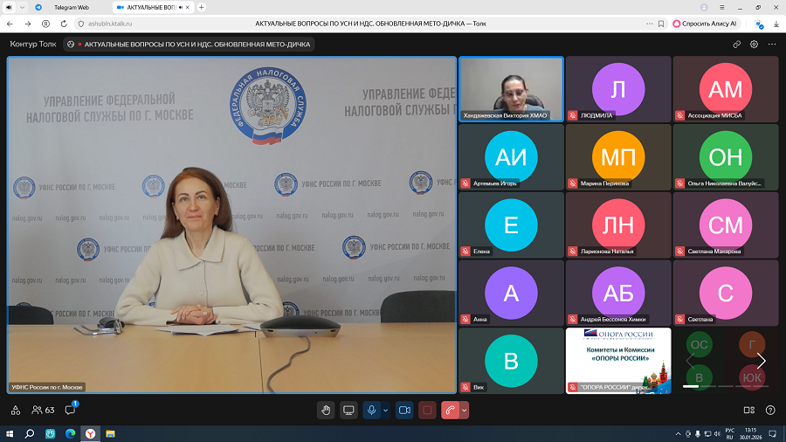Screen dimensions: 786x442
Task: Start screen sharing with the monitor icon
Action: point(348,410)
